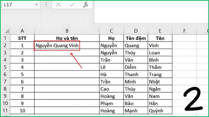The image size is (209, 117).
Task: Click cell 'Quang' in column D
Action: point(136,45)
